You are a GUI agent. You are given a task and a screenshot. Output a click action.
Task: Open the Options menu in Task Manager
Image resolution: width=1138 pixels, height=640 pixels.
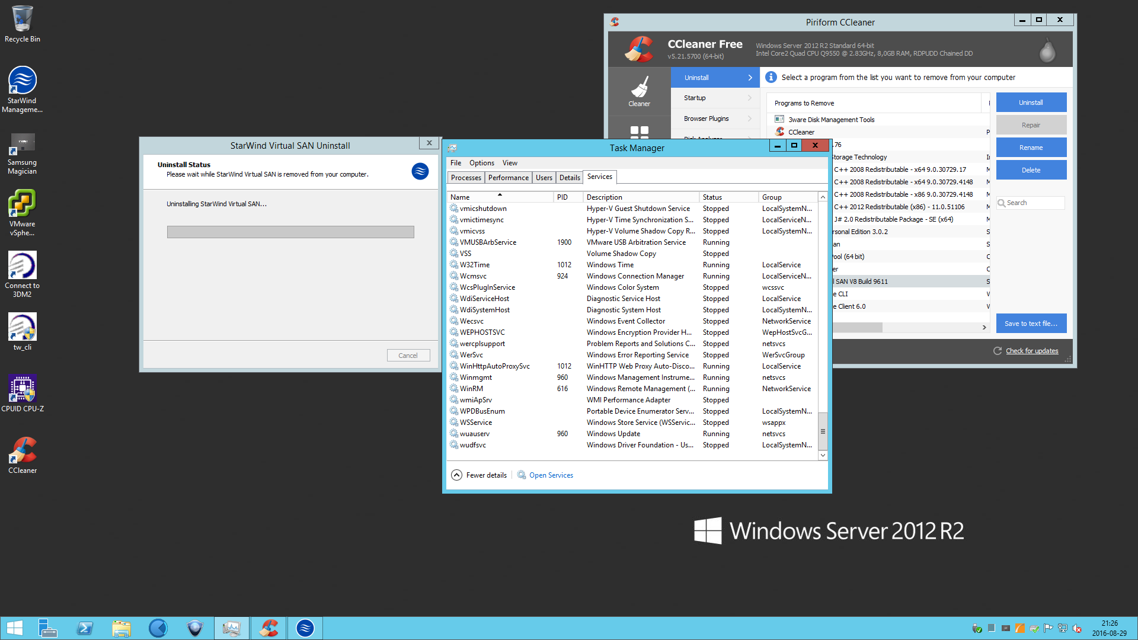click(x=482, y=163)
